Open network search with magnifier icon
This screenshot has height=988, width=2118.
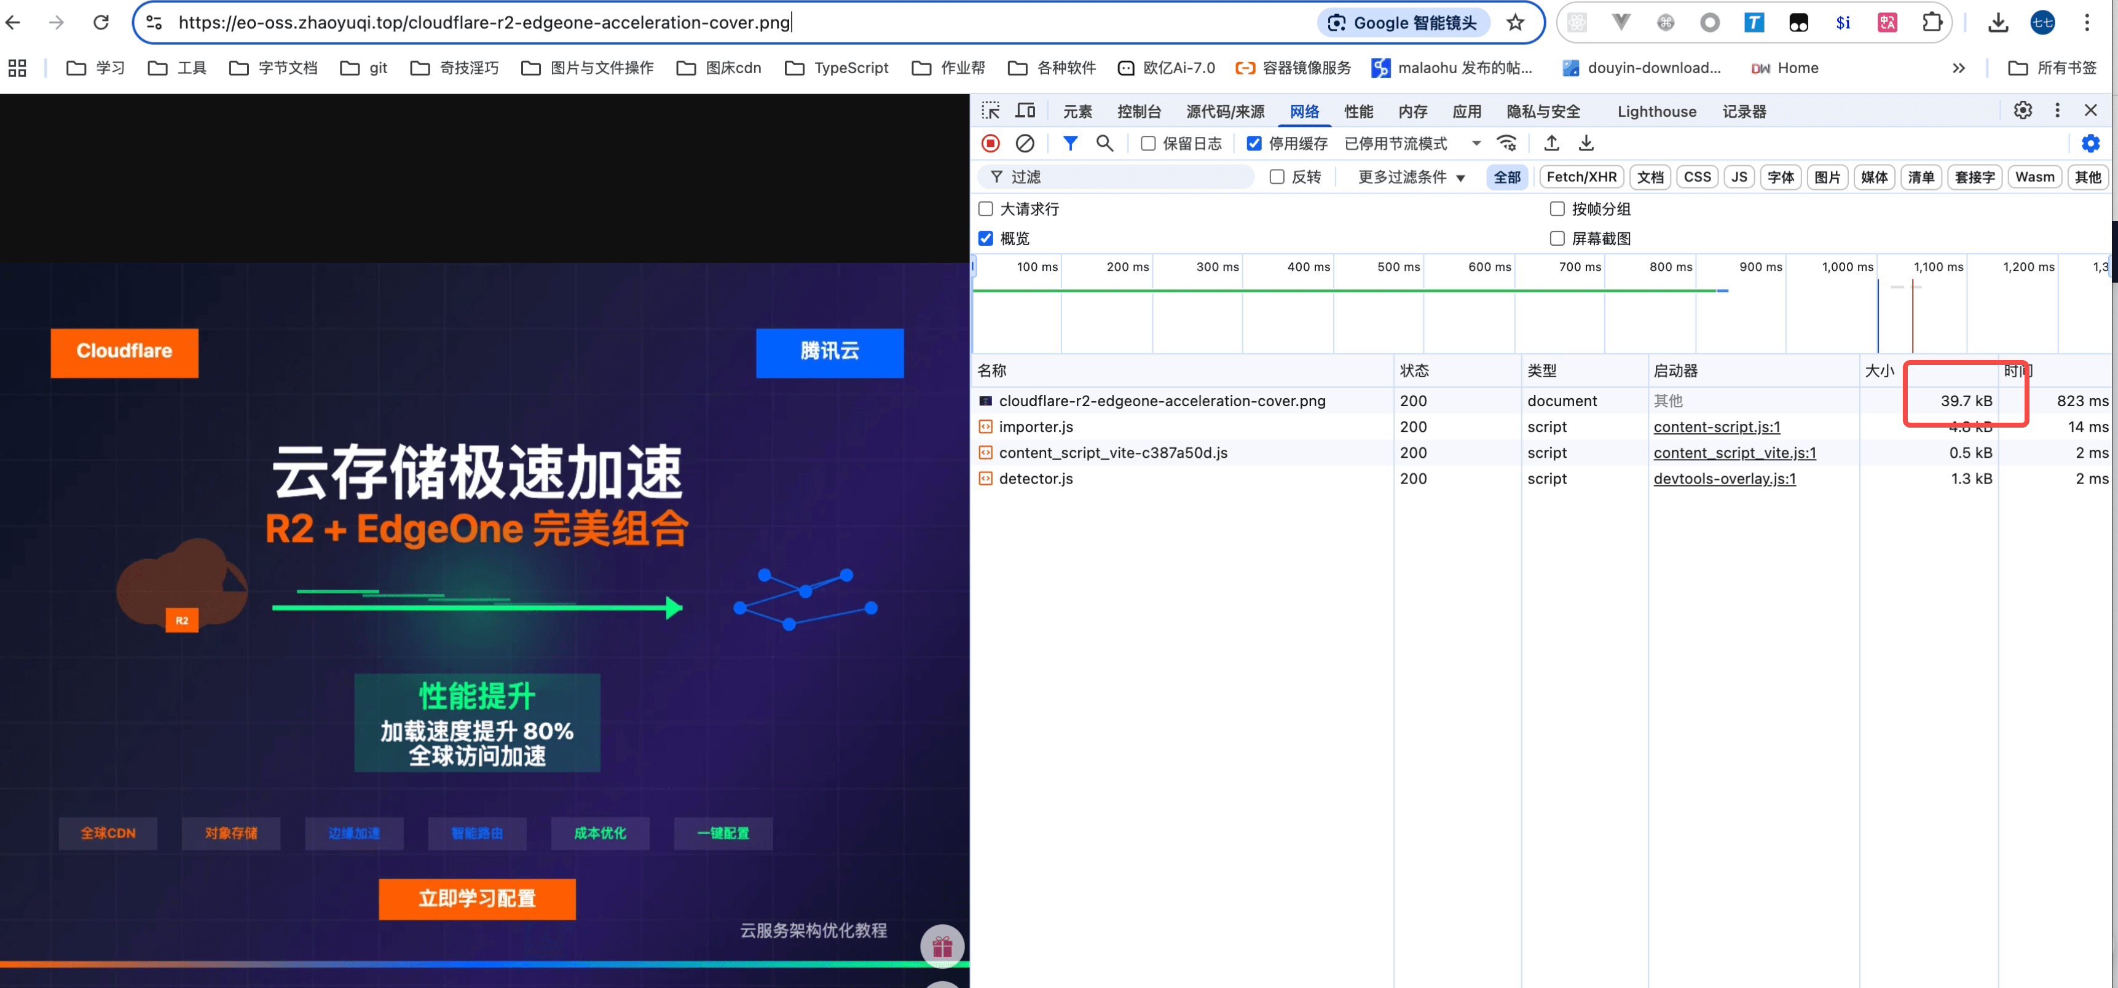(1105, 144)
